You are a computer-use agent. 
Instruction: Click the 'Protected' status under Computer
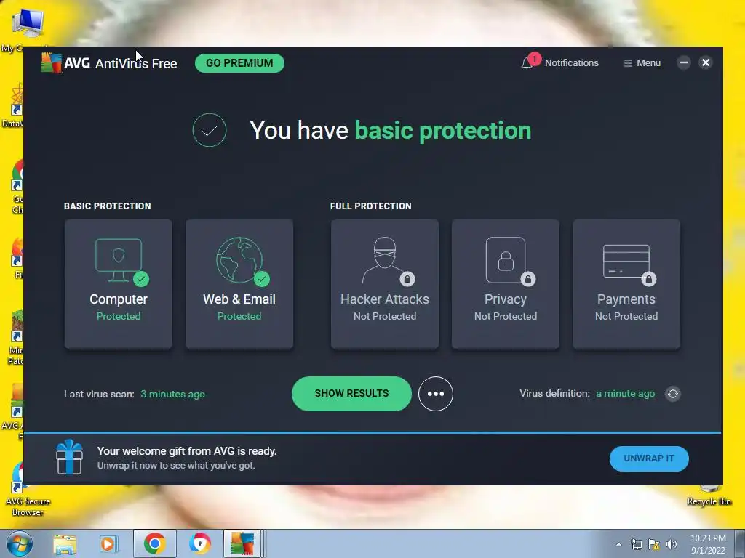coord(119,316)
